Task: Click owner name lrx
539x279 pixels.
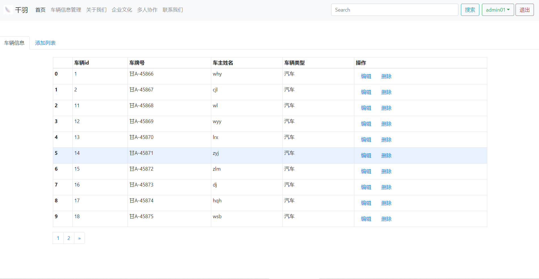Action: [215, 137]
